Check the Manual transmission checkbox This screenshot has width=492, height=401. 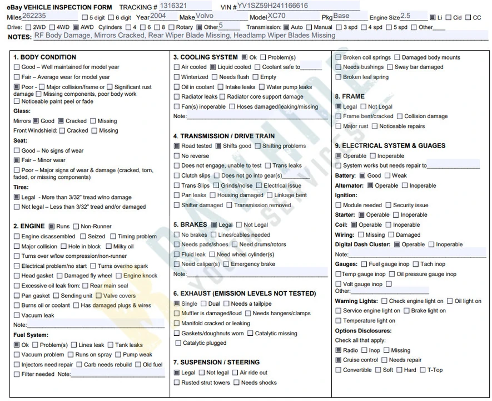click(309, 27)
